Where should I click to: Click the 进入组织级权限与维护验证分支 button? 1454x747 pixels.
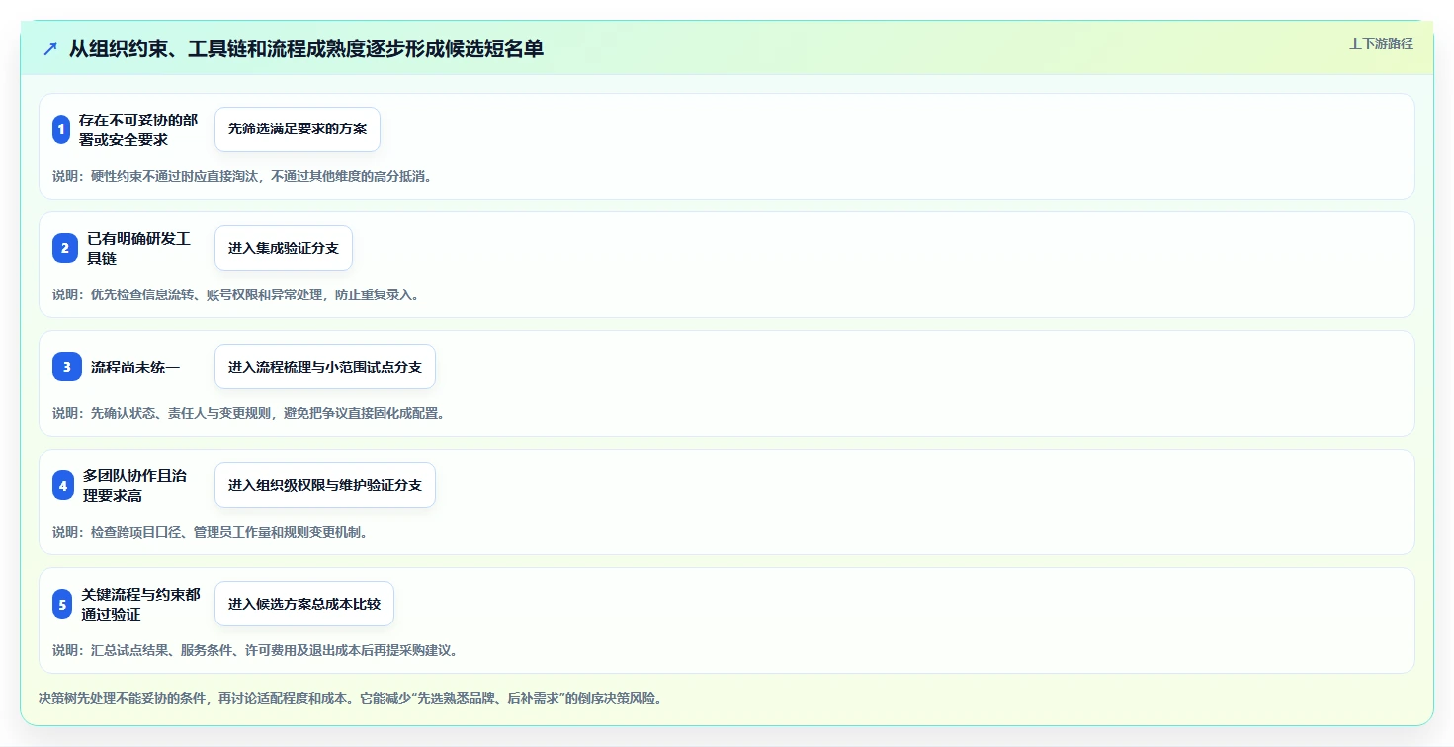(x=325, y=485)
